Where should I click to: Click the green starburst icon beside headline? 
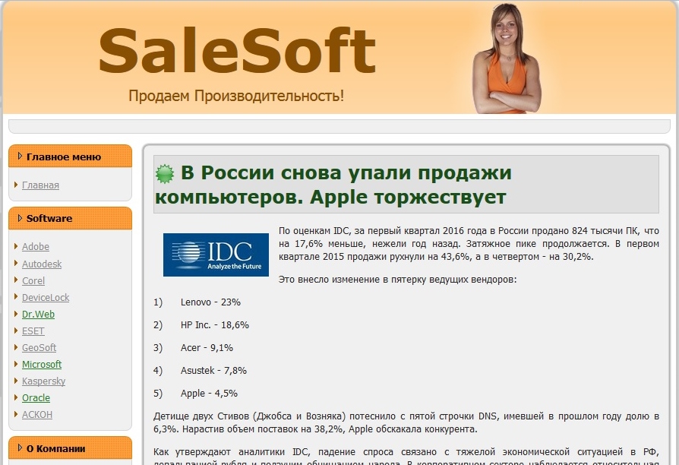pos(165,174)
